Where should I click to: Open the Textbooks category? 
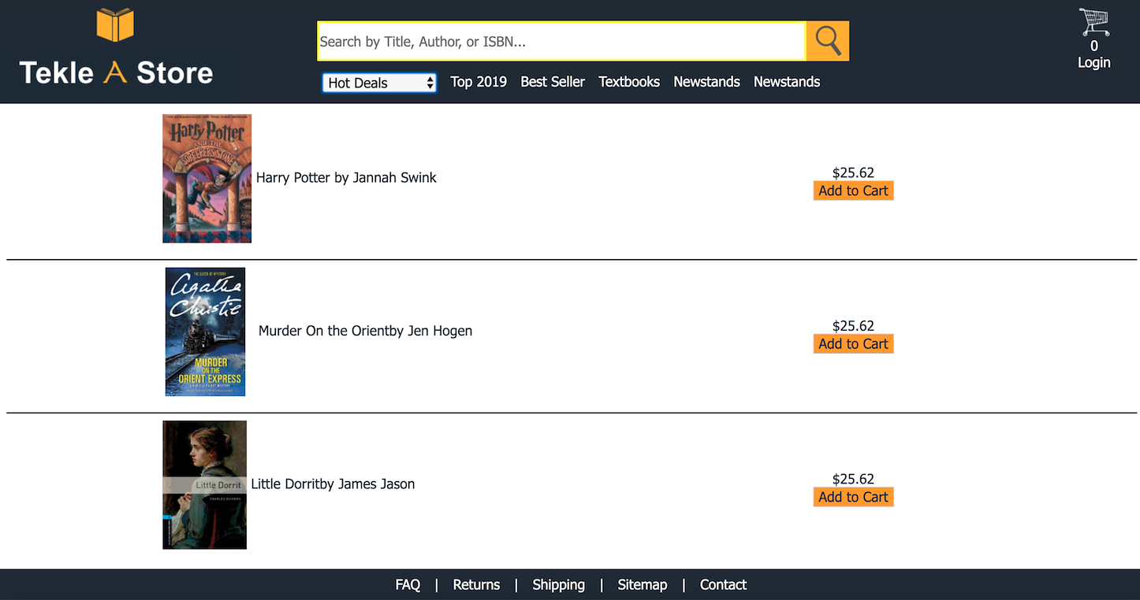[628, 82]
